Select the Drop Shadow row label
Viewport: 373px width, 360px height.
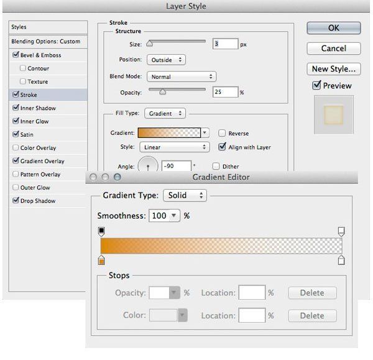click(x=38, y=201)
